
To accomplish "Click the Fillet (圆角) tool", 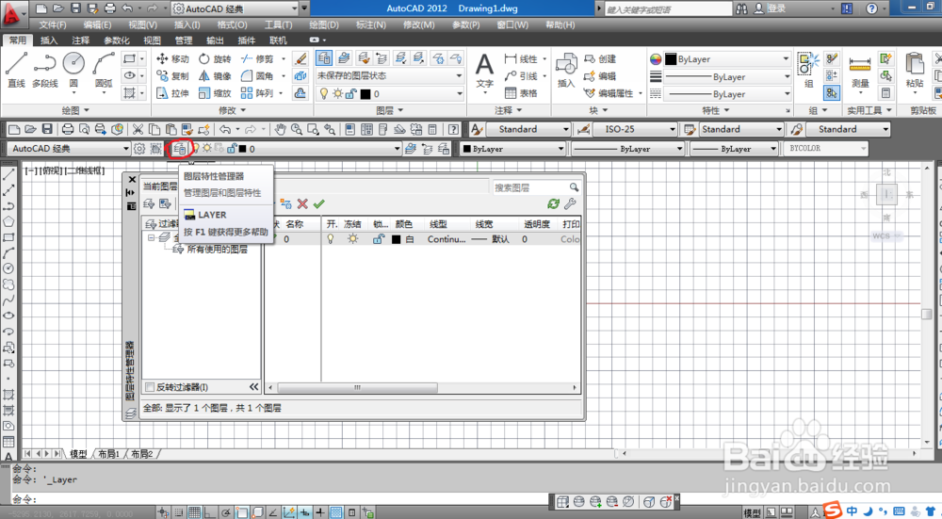I will coord(257,75).
